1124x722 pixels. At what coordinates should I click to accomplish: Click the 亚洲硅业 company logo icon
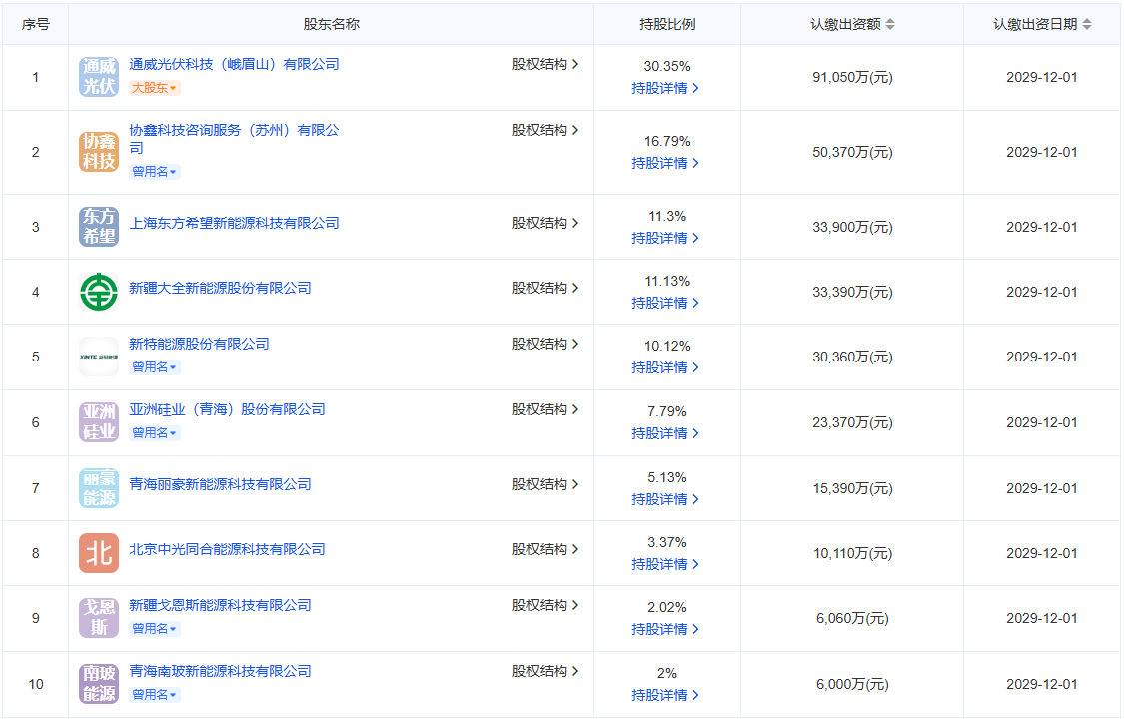[x=99, y=422]
